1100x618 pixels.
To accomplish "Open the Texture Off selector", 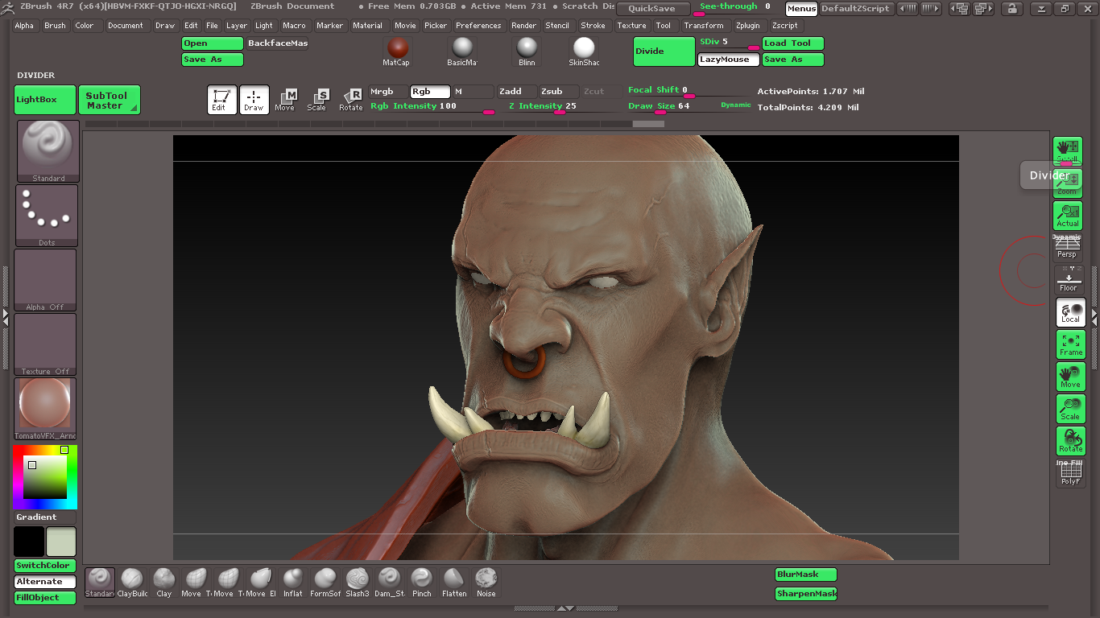I will pos(45,344).
